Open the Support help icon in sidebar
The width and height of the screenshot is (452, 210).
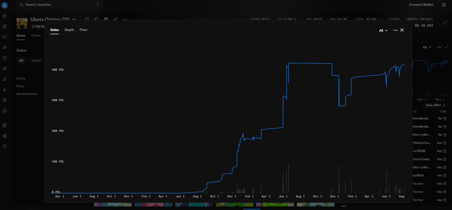point(5,146)
